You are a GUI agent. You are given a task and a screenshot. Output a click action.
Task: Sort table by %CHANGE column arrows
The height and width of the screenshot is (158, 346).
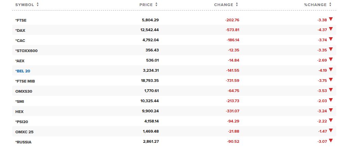330,4
